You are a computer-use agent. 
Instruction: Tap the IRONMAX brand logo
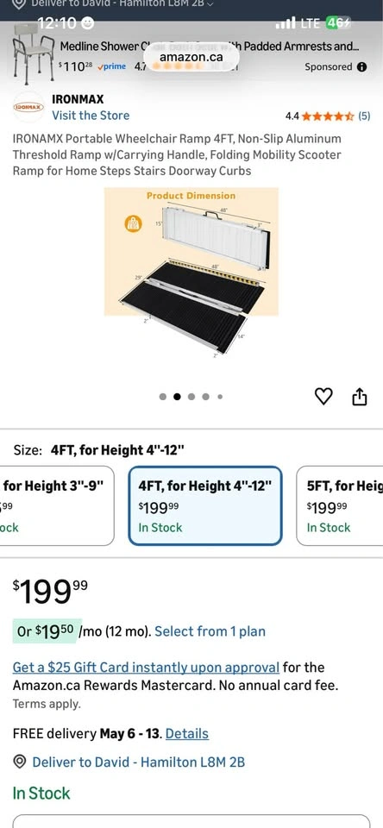tap(28, 107)
